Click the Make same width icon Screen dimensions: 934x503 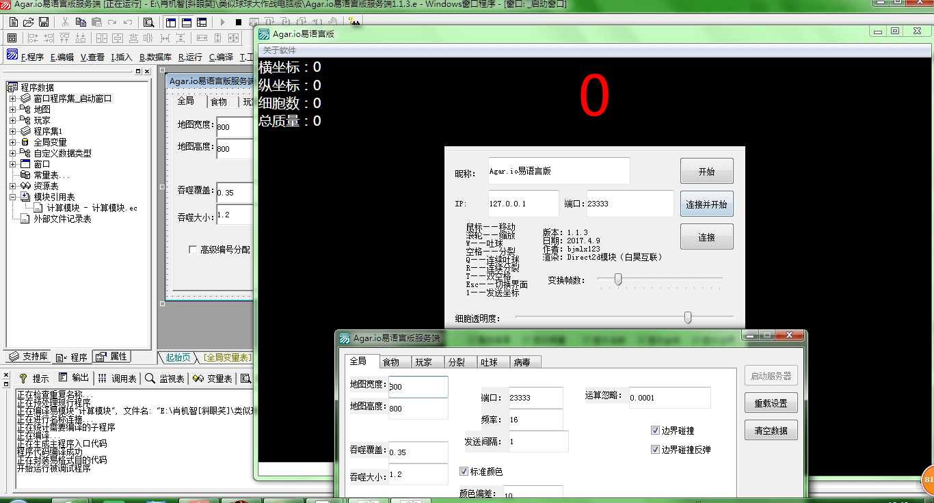[x=202, y=38]
